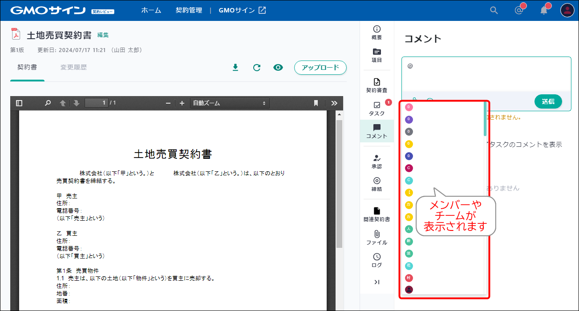Expand the PDF viewer more tools menu
579x311 pixels.
pos(334,103)
